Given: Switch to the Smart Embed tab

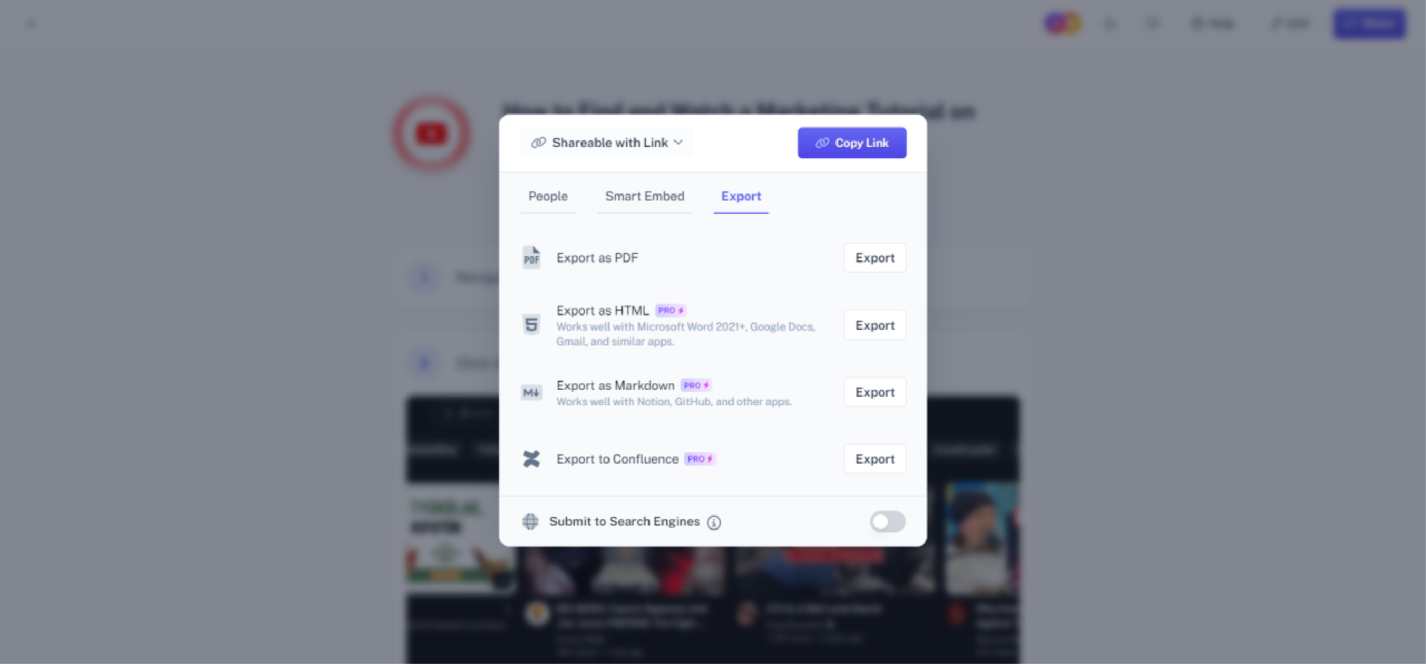Looking at the screenshot, I should click(x=645, y=196).
